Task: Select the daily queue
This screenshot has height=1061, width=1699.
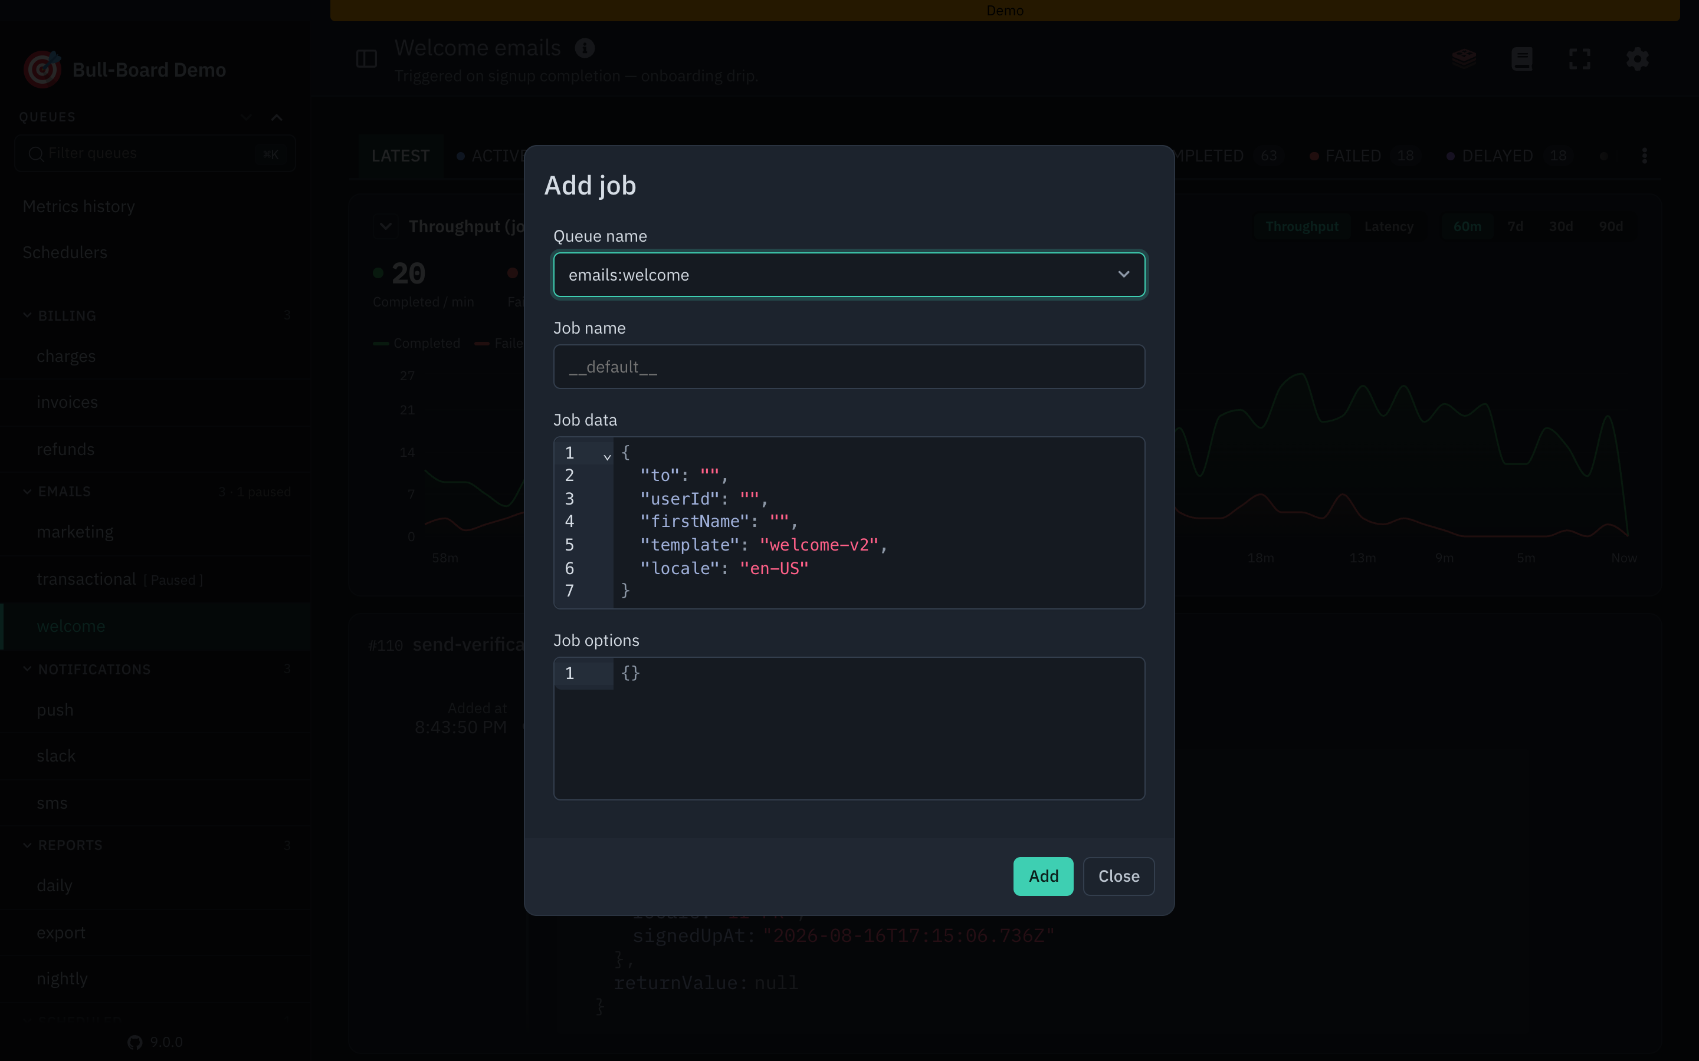Action: pos(155,885)
